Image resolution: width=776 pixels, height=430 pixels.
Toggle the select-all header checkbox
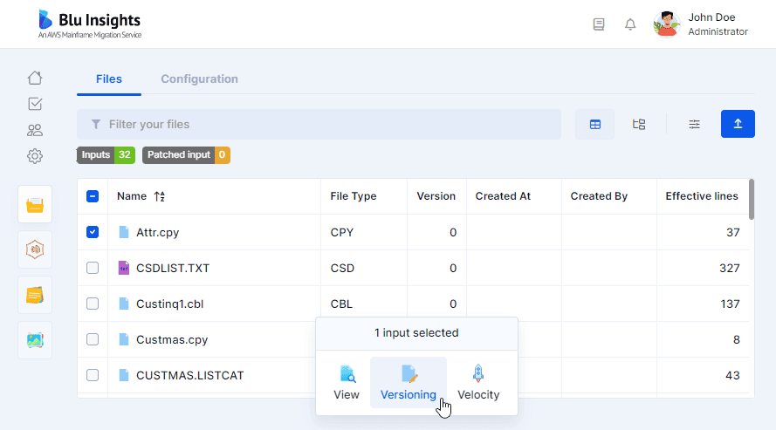[x=93, y=196]
